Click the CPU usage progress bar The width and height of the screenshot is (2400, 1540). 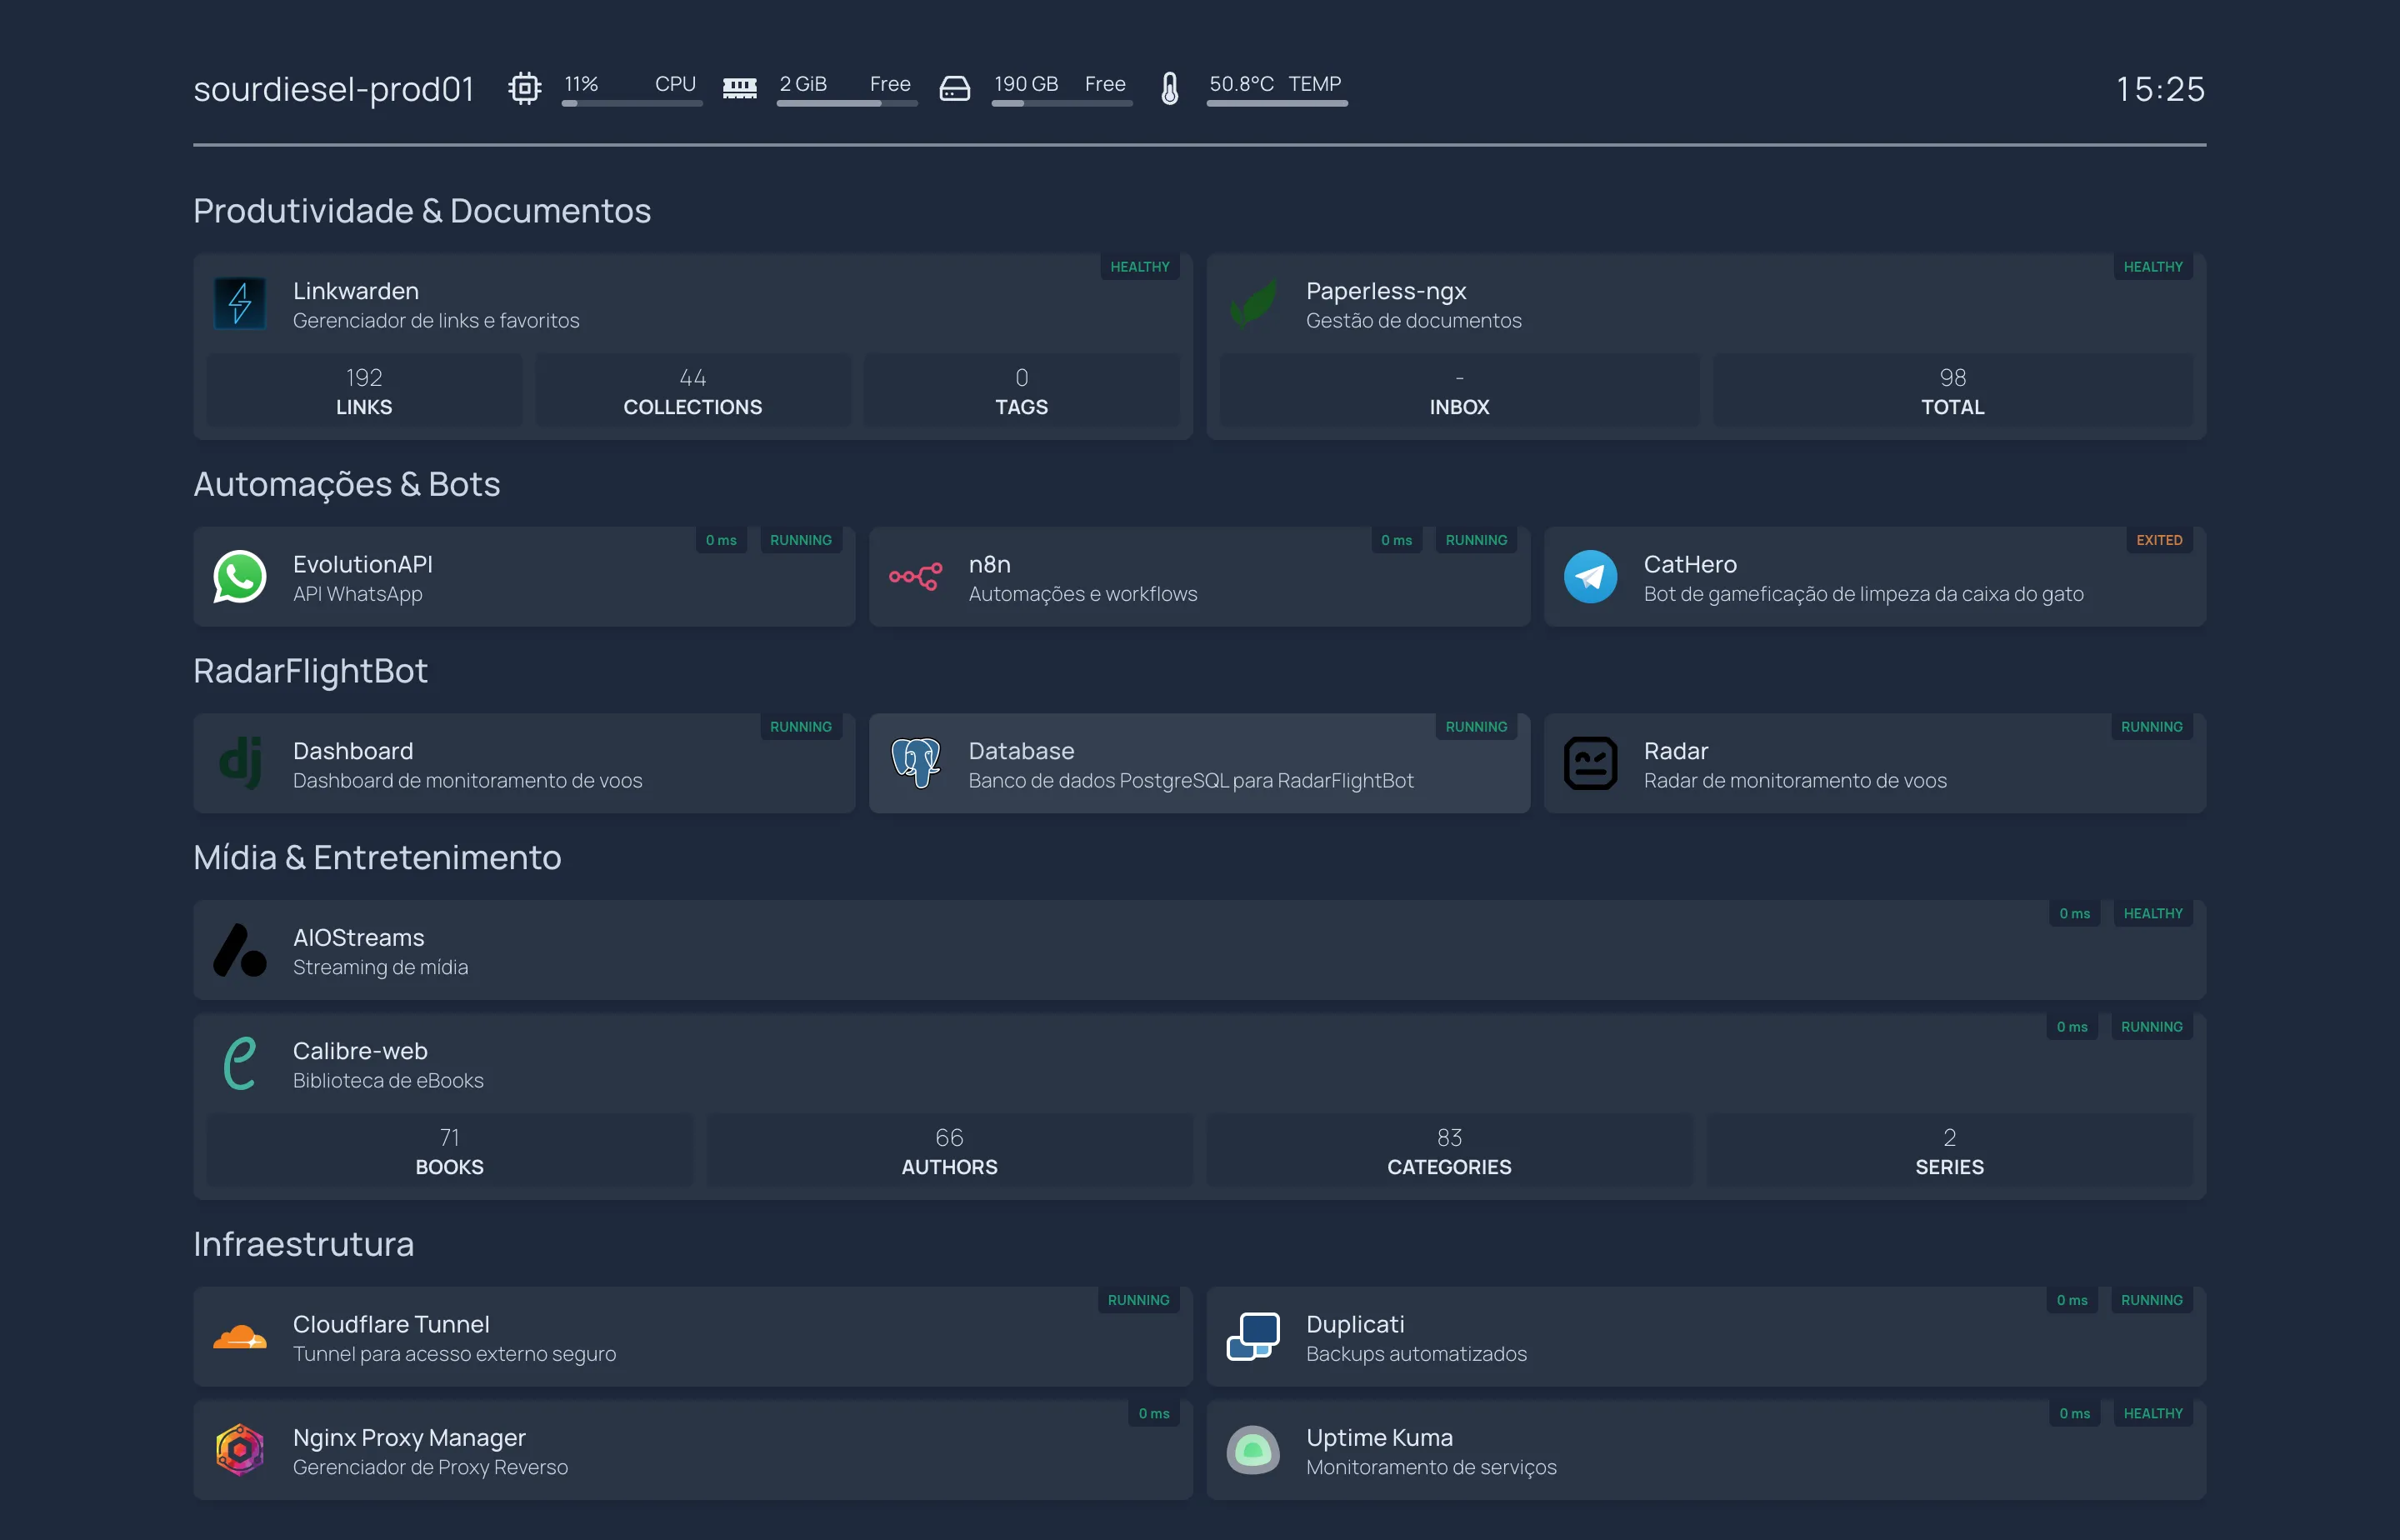[632, 103]
